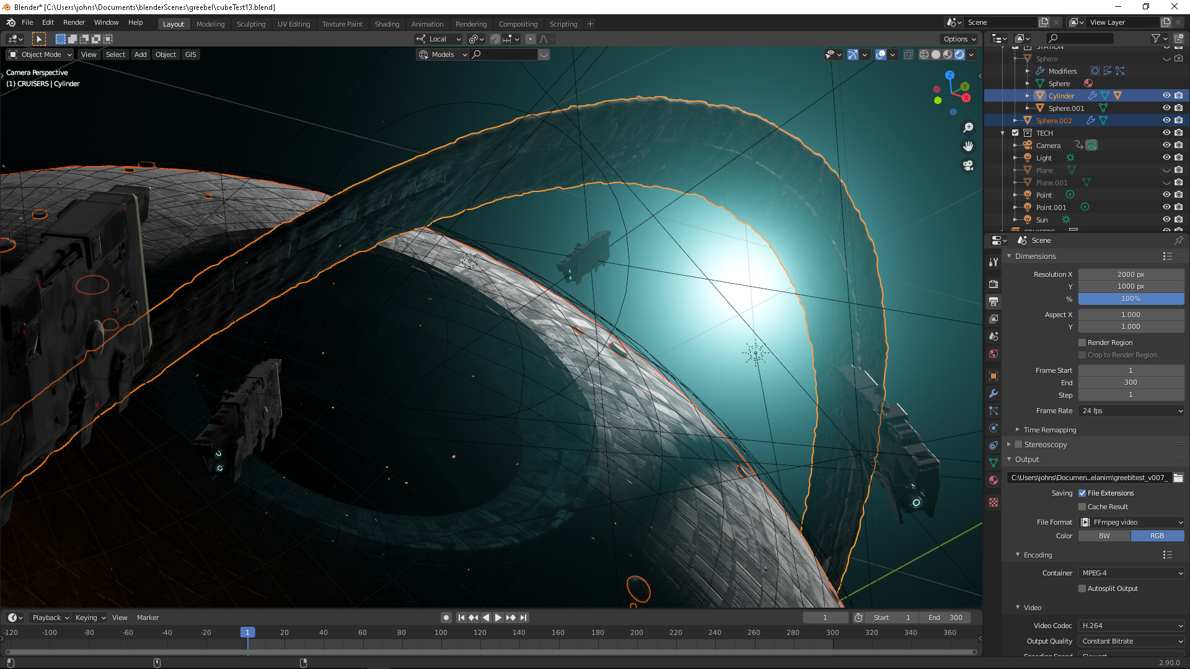Switch to Shading workspace tab
Viewport: 1190px width, 669px height.
[x=387, y=24]
